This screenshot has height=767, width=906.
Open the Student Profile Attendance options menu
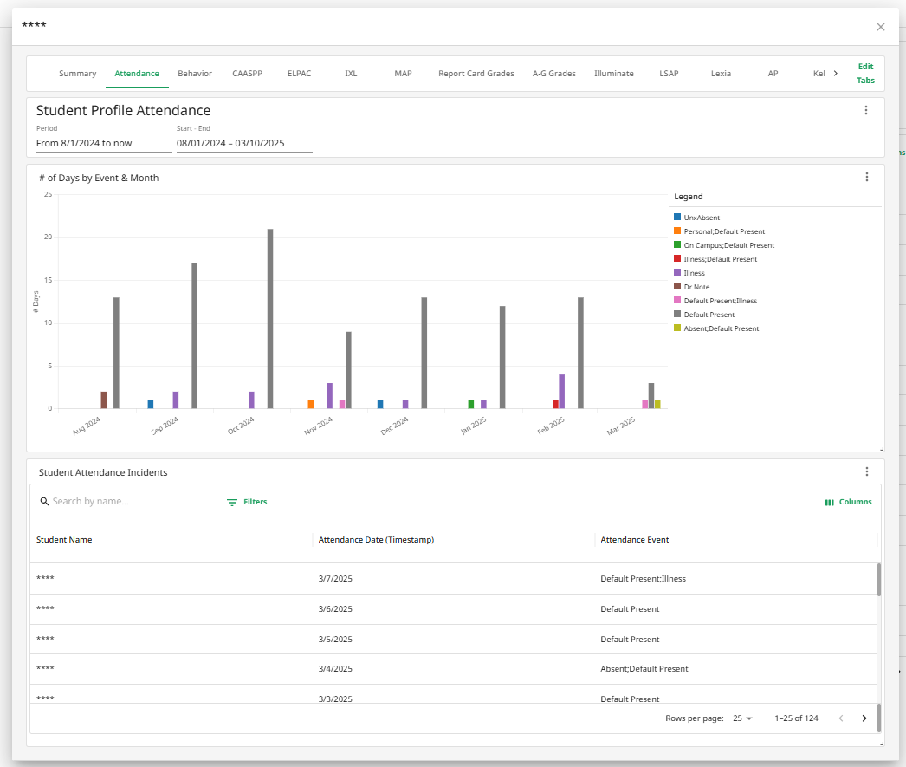pyautogui.click(x=866, y=110)
